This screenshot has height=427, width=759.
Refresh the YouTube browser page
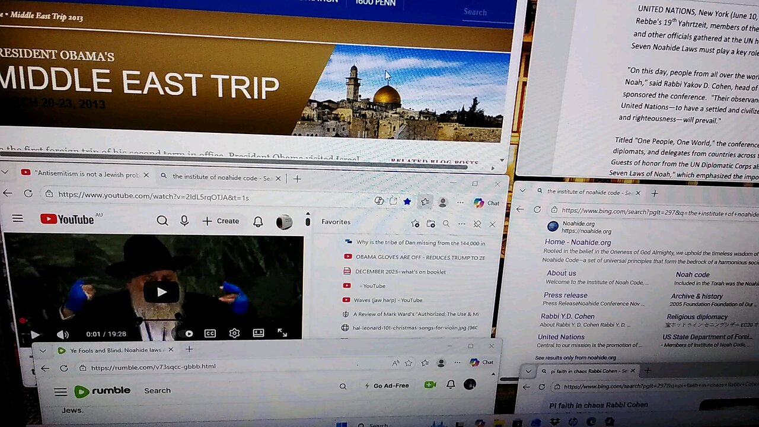[28, 193]
